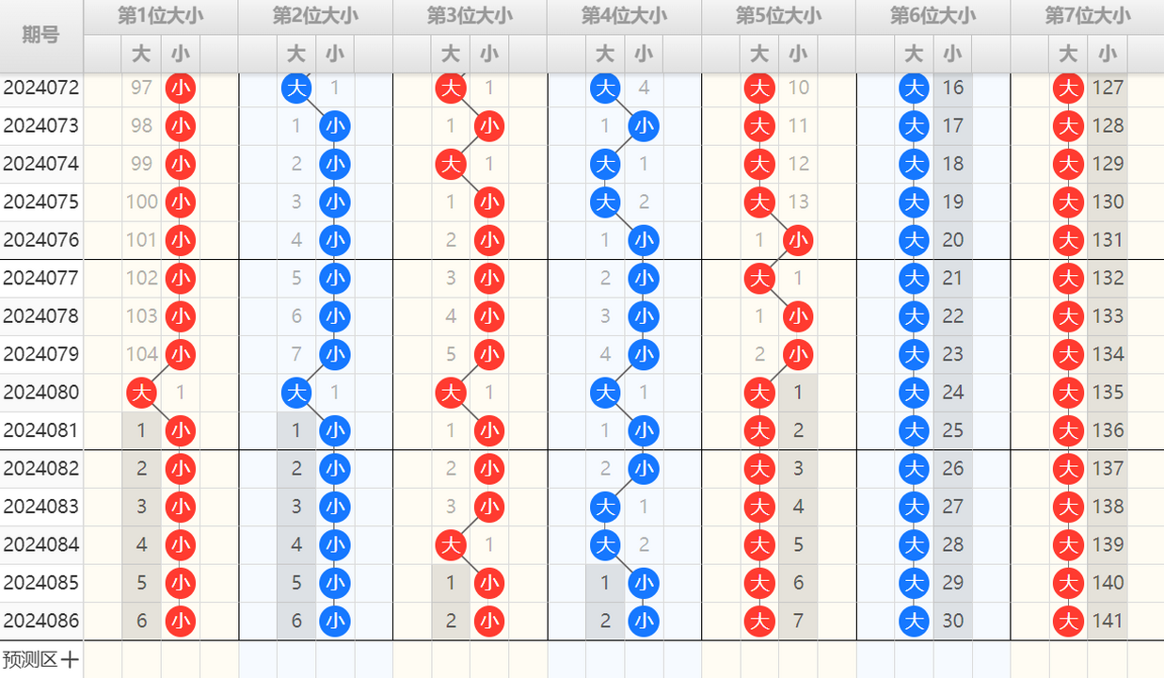This screenshot has height=678, width=1164.
Task: Click the red 大 ball beside 141 in 第7位
Action: [1068, 621]
